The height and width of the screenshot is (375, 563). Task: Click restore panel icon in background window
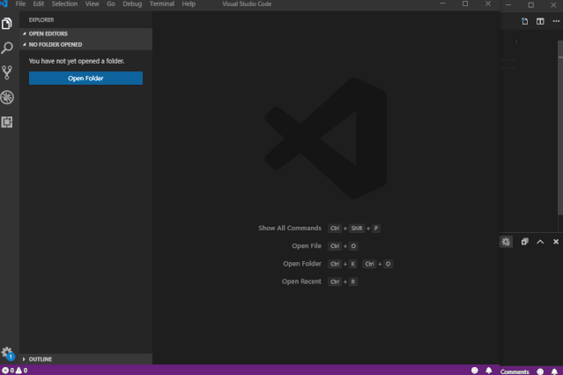[x=524, y=242]
